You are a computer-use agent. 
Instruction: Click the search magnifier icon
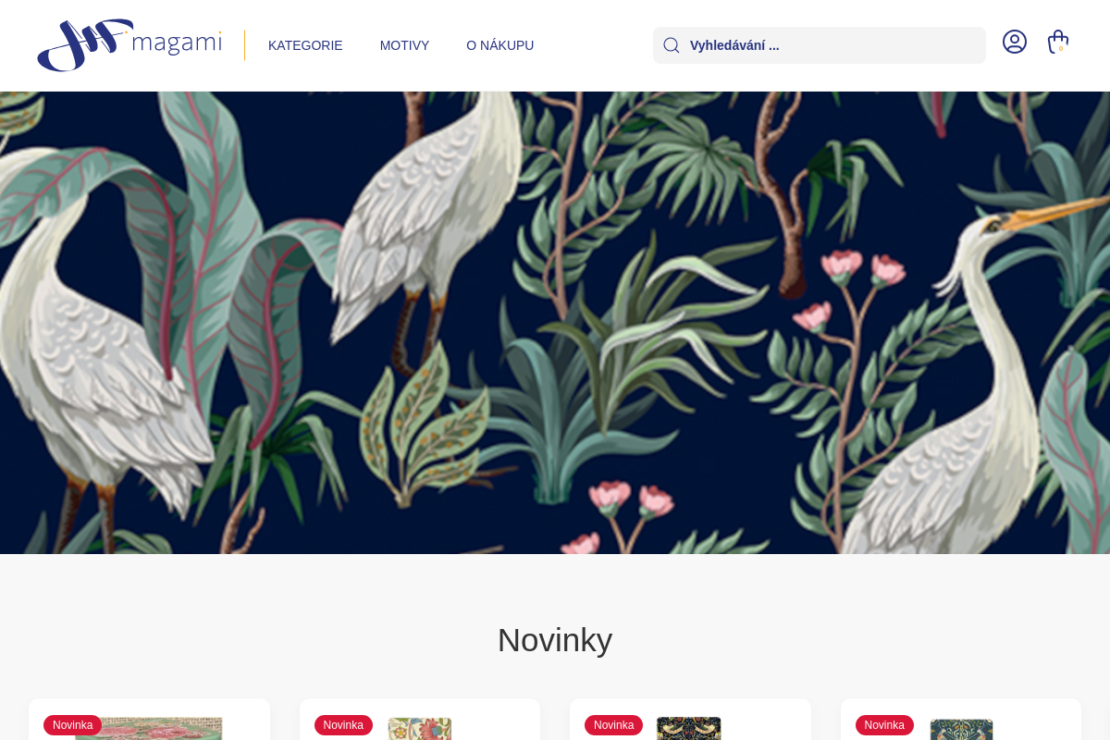(x=672, y=45)
